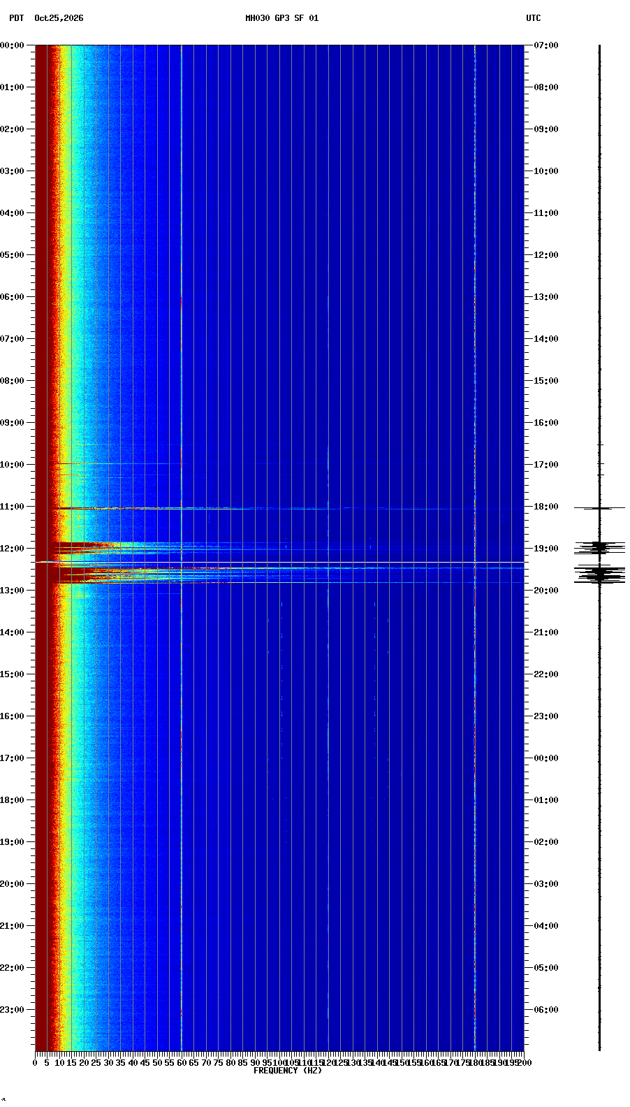Click the 05:00 PDT time label

pos(12,255)
